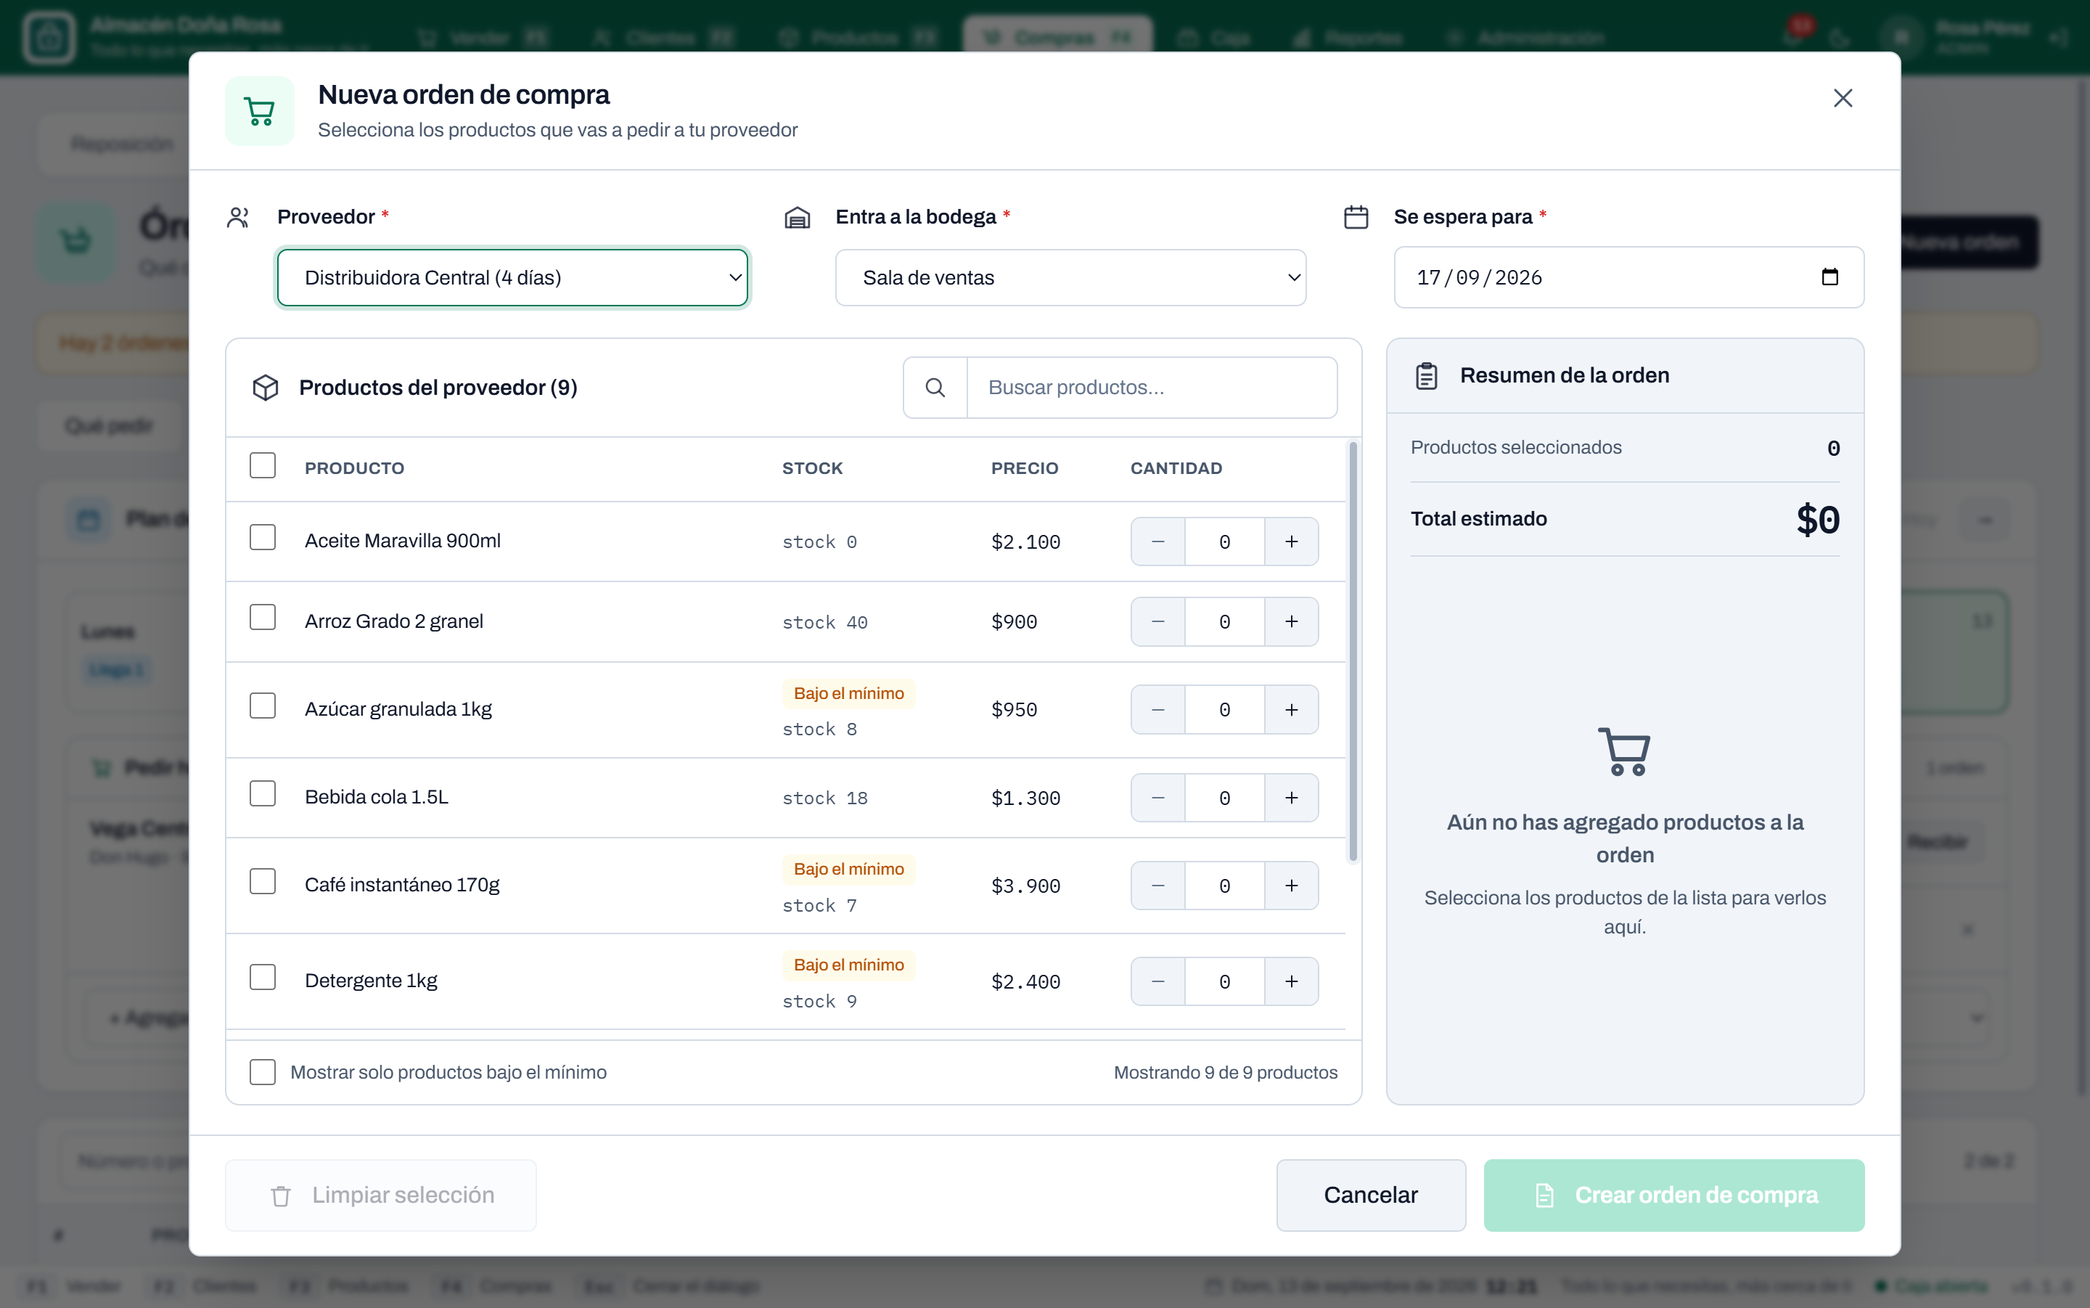Tick the Café instantáneo 170g checkbox
The image size is (2090, 1308).
click(263, 883)
